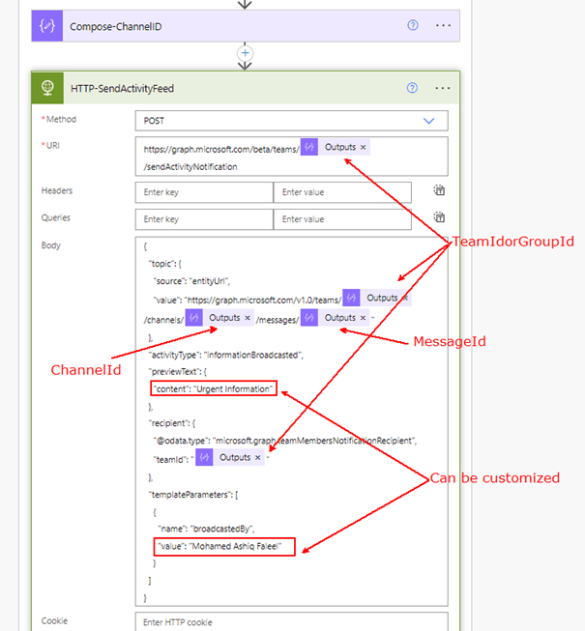Screen dimensions: 585x631
Task: Click the Compose-ChannelID purple action icon
Action: pos(48,26)
